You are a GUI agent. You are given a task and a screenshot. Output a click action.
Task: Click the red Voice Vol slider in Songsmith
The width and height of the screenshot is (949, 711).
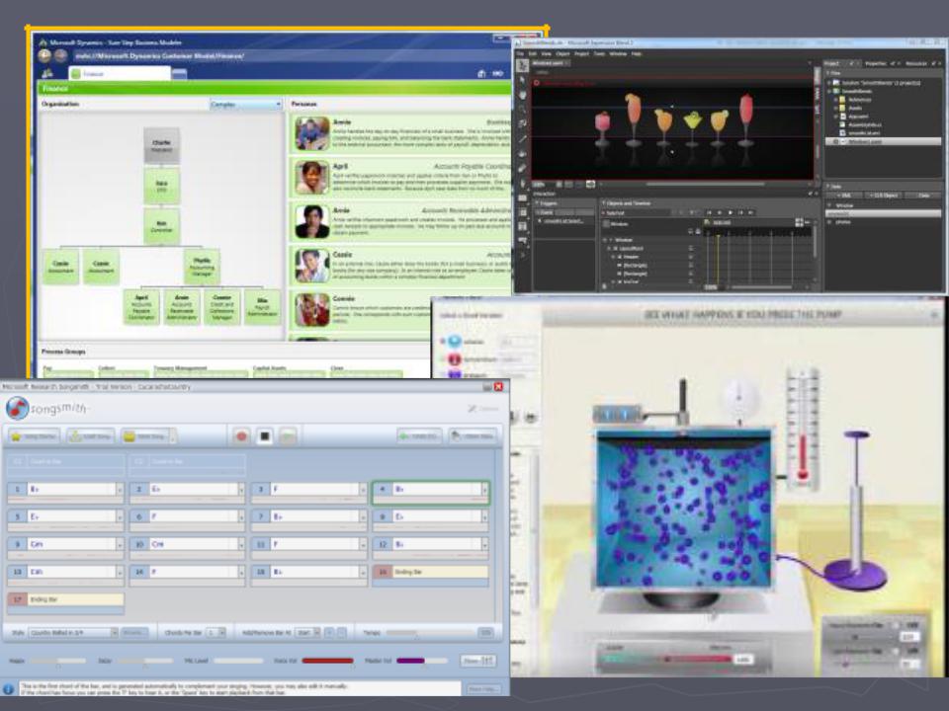(327, 661)
